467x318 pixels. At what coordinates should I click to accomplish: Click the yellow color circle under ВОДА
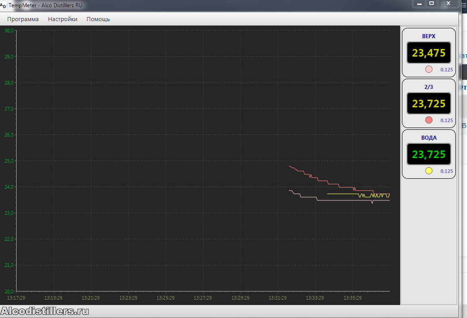(x=428, y=171)
